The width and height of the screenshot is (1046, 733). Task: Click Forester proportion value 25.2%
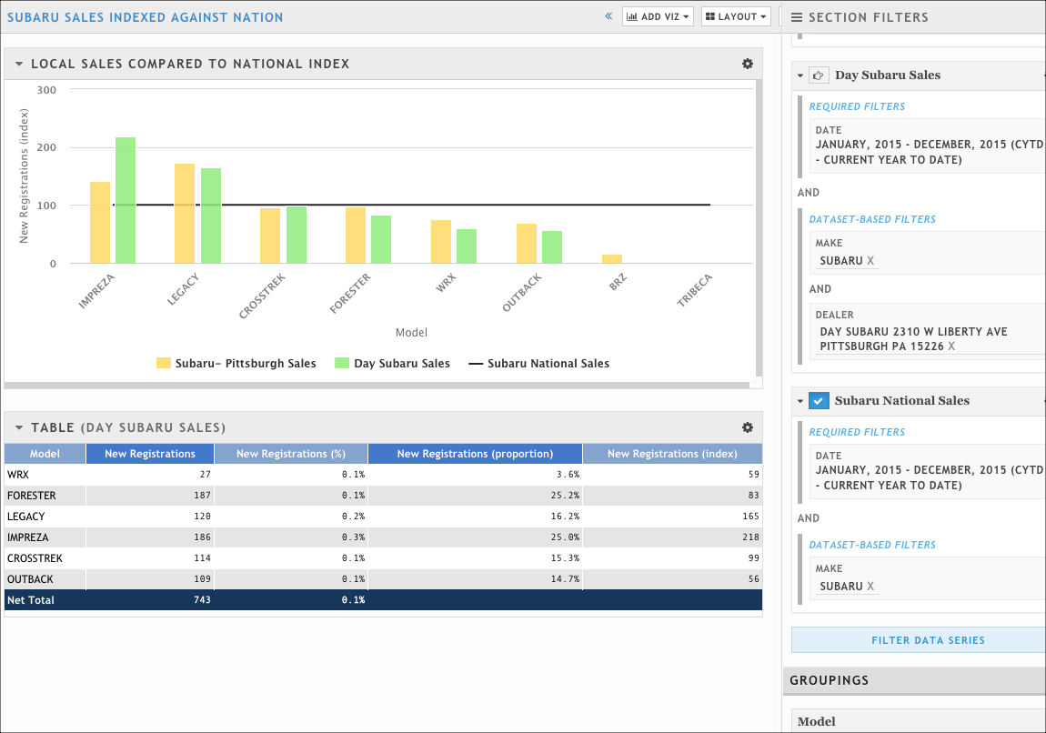tap(565, 496)
